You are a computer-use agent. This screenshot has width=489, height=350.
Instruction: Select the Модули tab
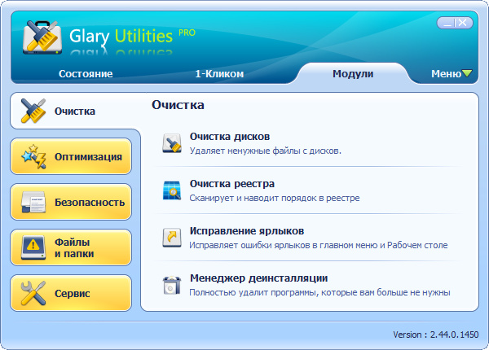[353, 74]
